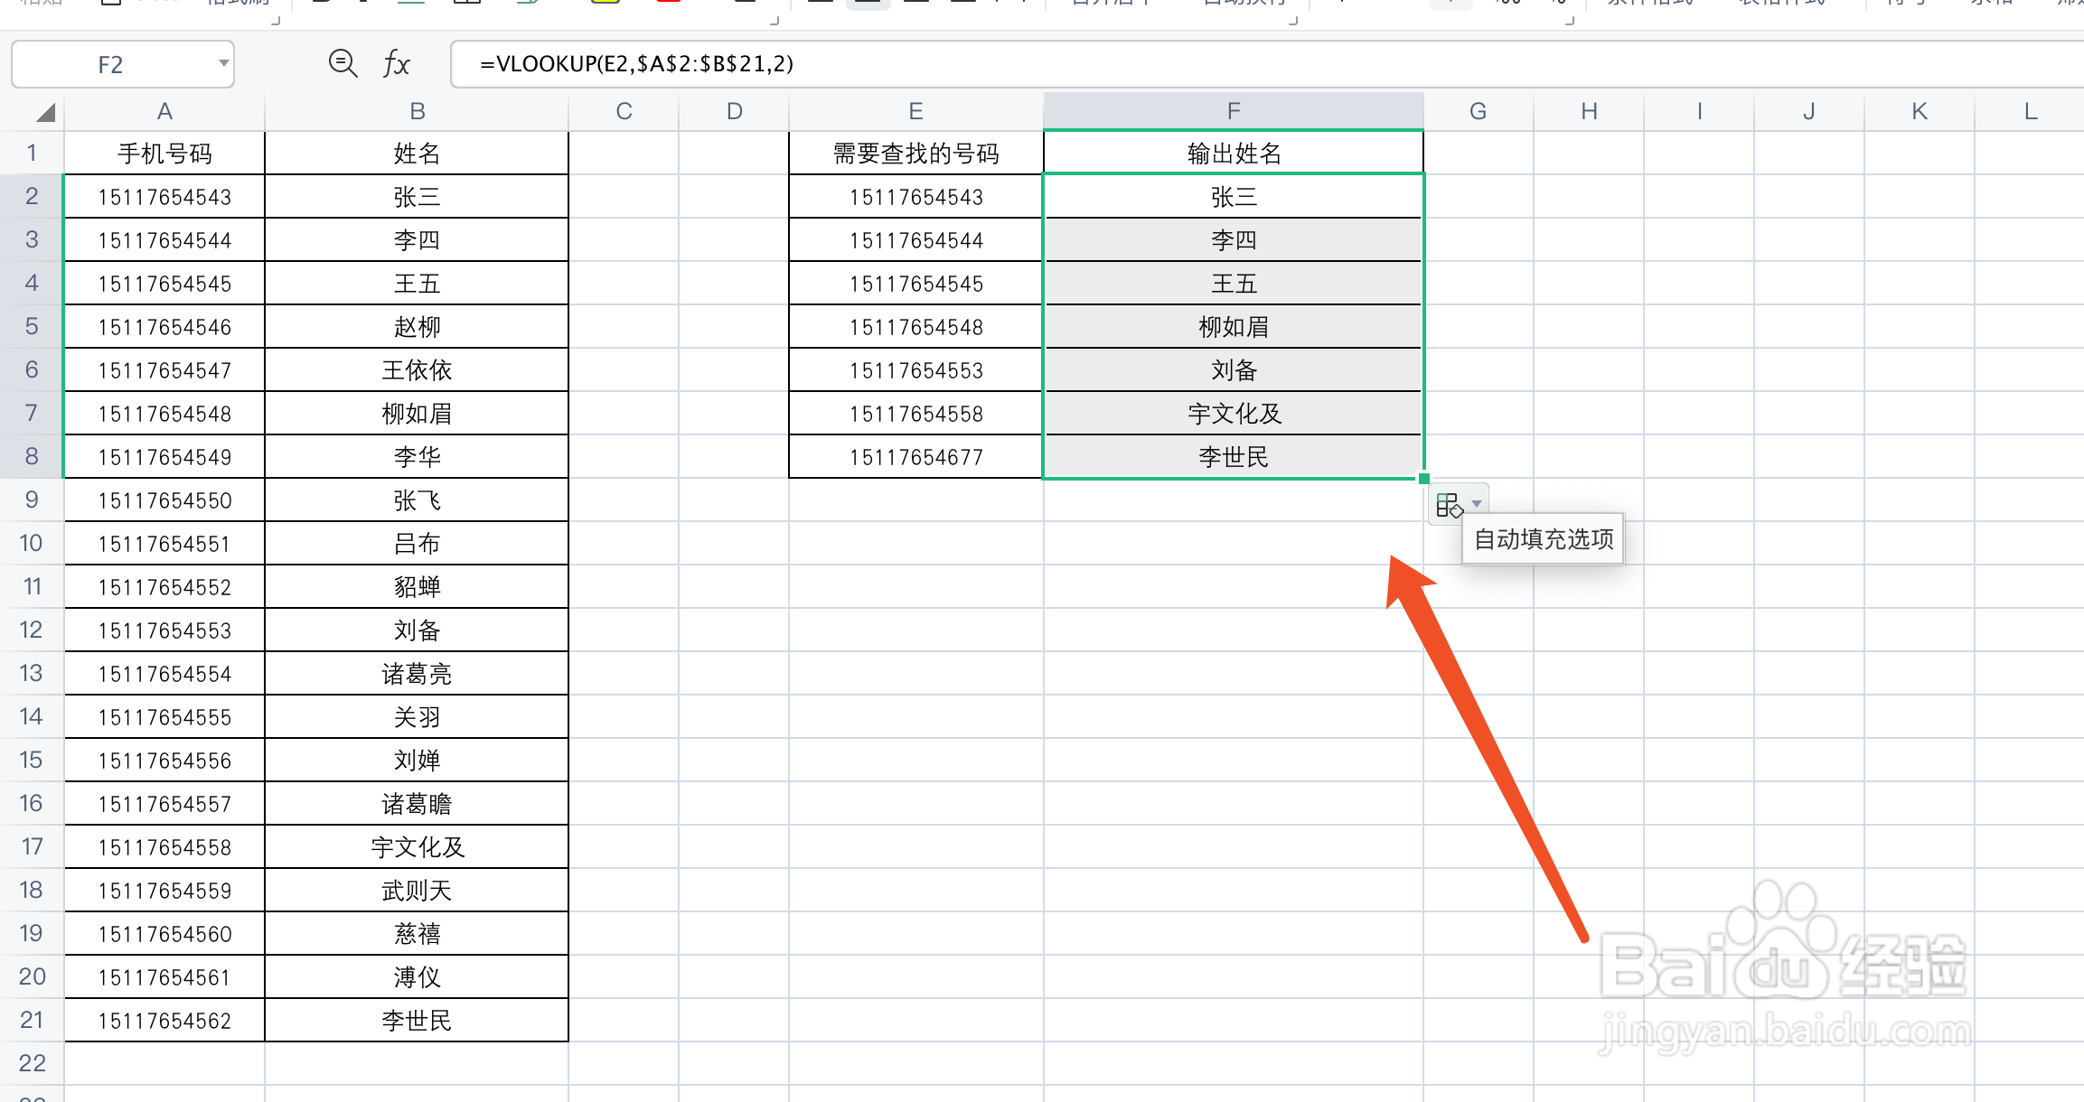Viewport: 2084px width, 1102px height.
Task: Expand the auto fill options dropdown arrow
Action: (1477, 504)
